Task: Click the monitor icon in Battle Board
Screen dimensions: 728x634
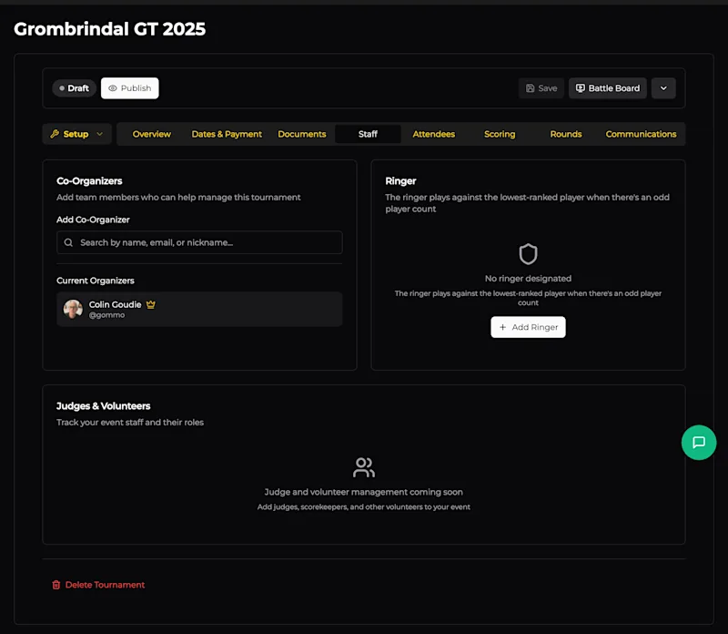Action: coord(580,87)
